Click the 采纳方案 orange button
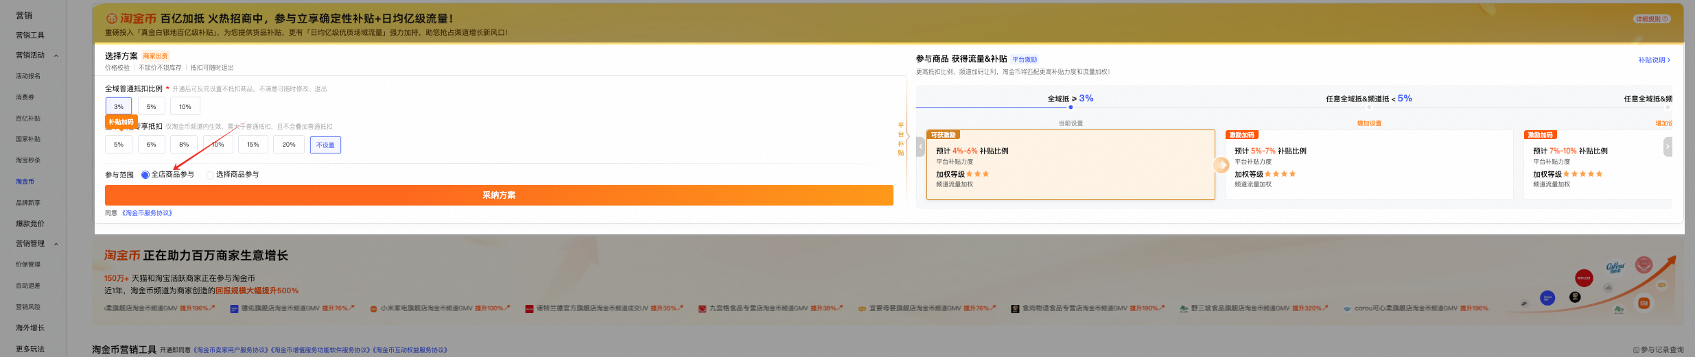 499,195
